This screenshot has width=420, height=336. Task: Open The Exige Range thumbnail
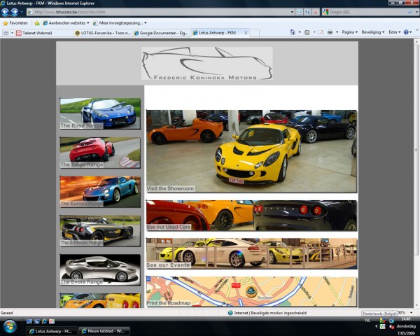(x=100, y=153)
